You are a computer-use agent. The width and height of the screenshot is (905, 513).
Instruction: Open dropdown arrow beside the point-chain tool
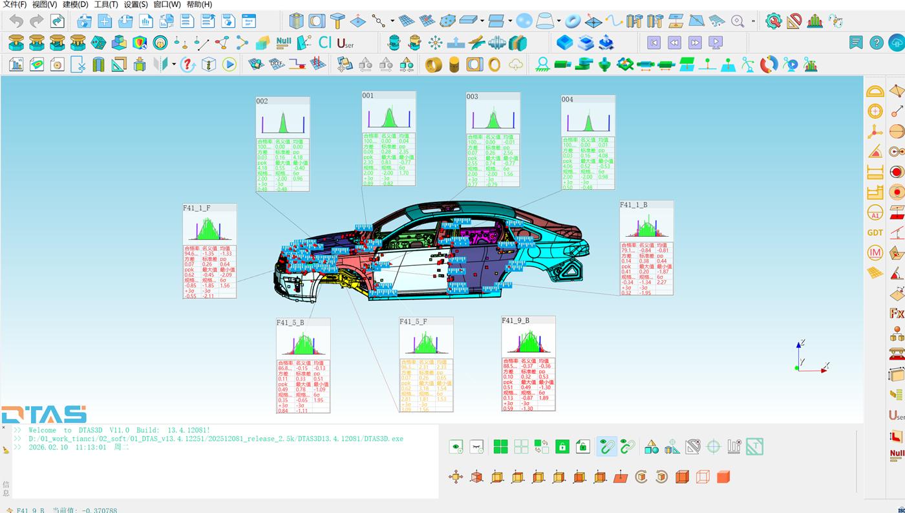click(392, 21)
